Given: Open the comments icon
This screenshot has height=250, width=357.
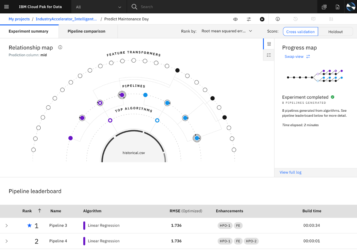Looking at the screenshot, I should (x=313, y=19).
